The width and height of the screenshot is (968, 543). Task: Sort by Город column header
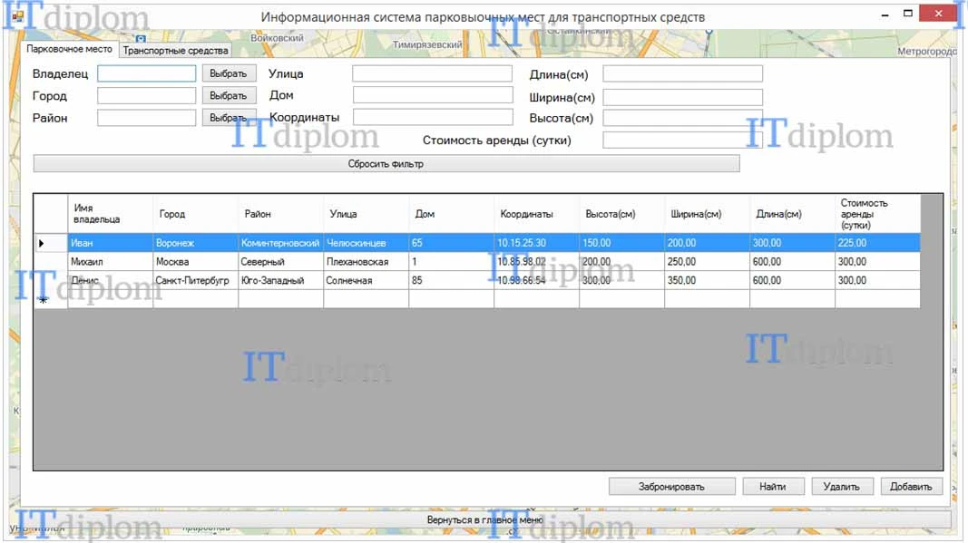pyautogui.click(x=195, y=214)
